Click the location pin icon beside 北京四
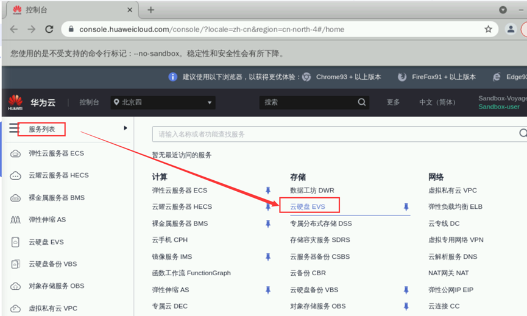This screenshot has width=527, height=316. pyautogui.click(x=116, y=102)
